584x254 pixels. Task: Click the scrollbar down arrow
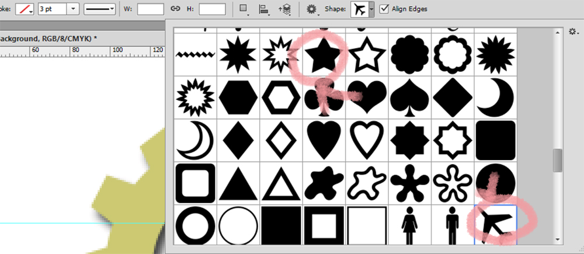point(558,239)
